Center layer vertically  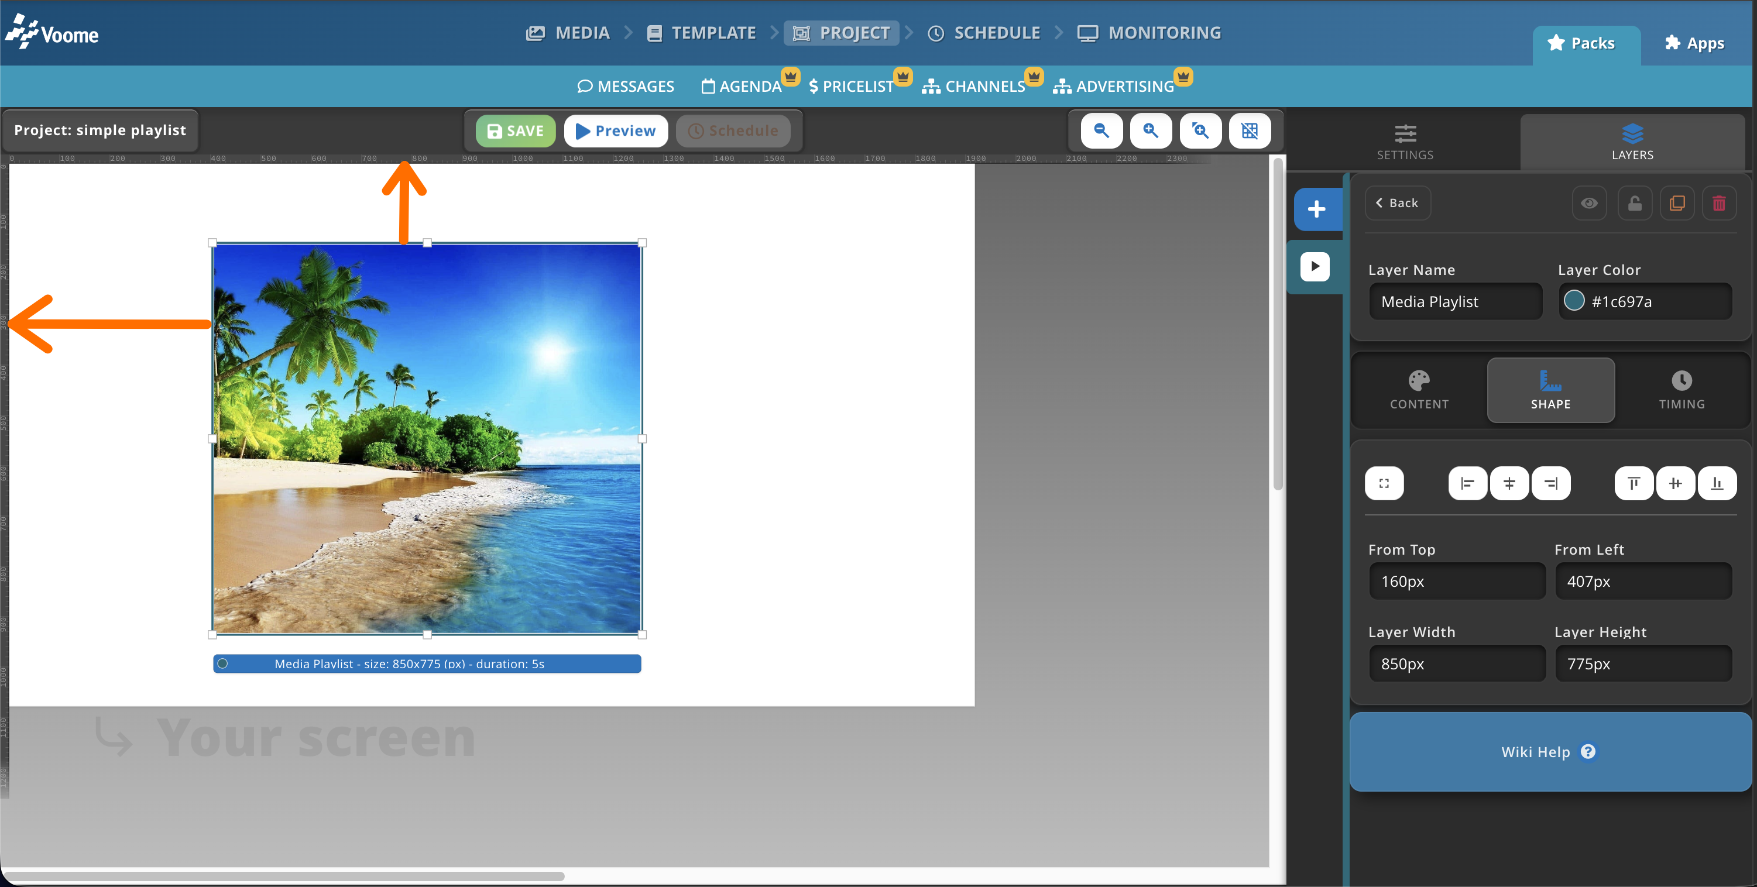[x=1675, y=483]
